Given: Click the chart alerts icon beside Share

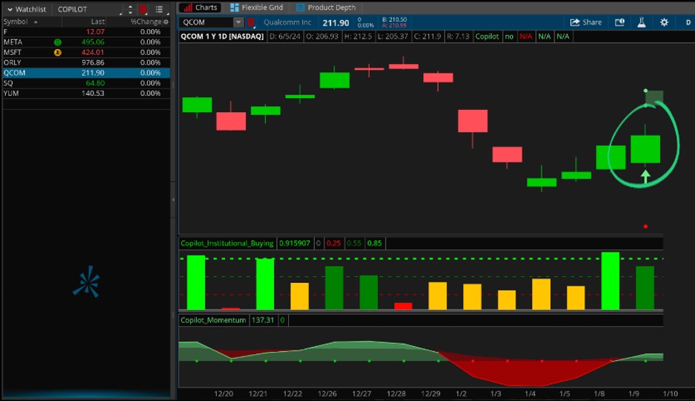Looking at the screenshot, I should click(x=620, y=22).
